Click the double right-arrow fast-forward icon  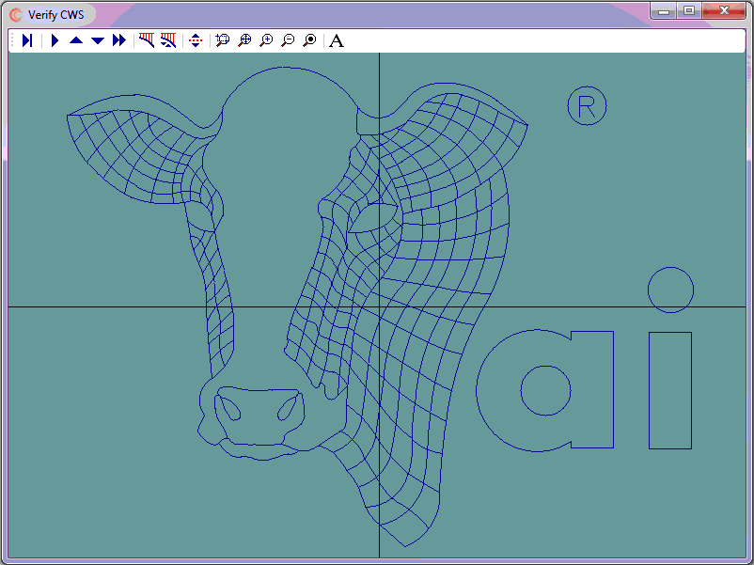click(x=119, y=40)
